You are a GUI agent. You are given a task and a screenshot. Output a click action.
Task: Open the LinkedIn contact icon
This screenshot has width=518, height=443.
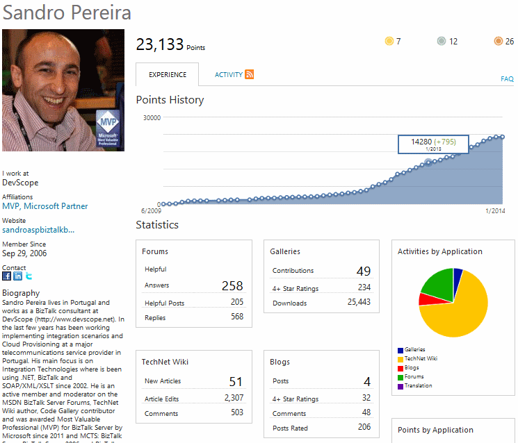point(17,276)
